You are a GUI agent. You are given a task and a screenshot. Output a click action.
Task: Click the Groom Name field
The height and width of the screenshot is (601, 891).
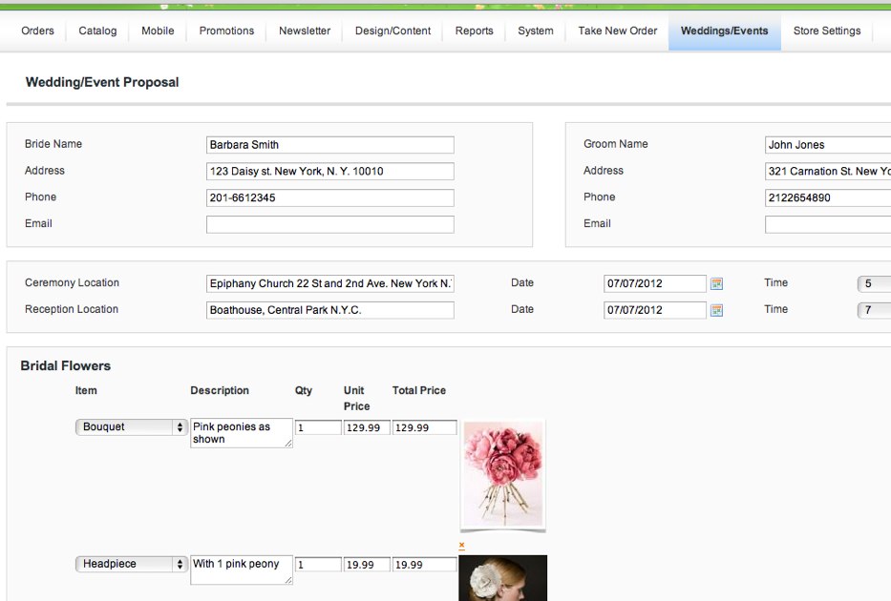point(828,145)
